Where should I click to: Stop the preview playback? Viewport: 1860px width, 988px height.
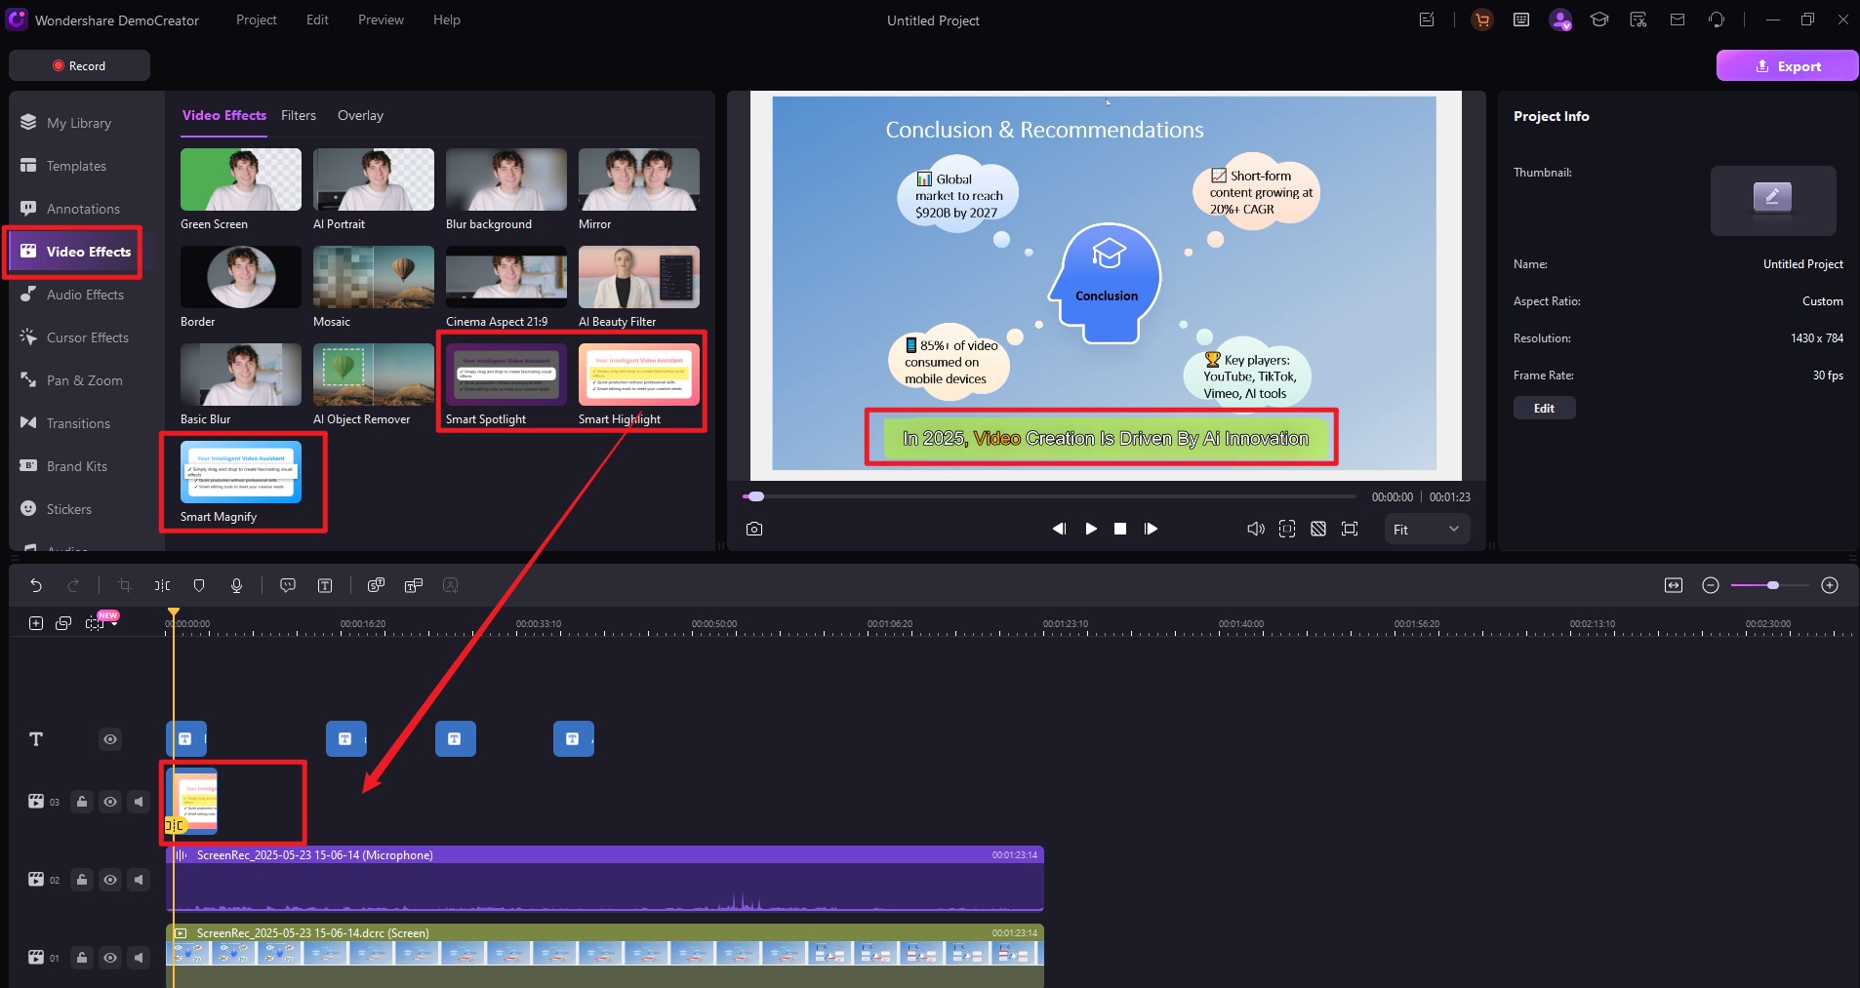tap(1120, 529)
